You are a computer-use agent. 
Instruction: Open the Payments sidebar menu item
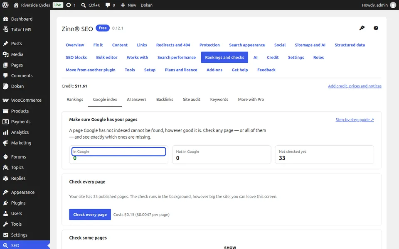(x=25, y=122)
